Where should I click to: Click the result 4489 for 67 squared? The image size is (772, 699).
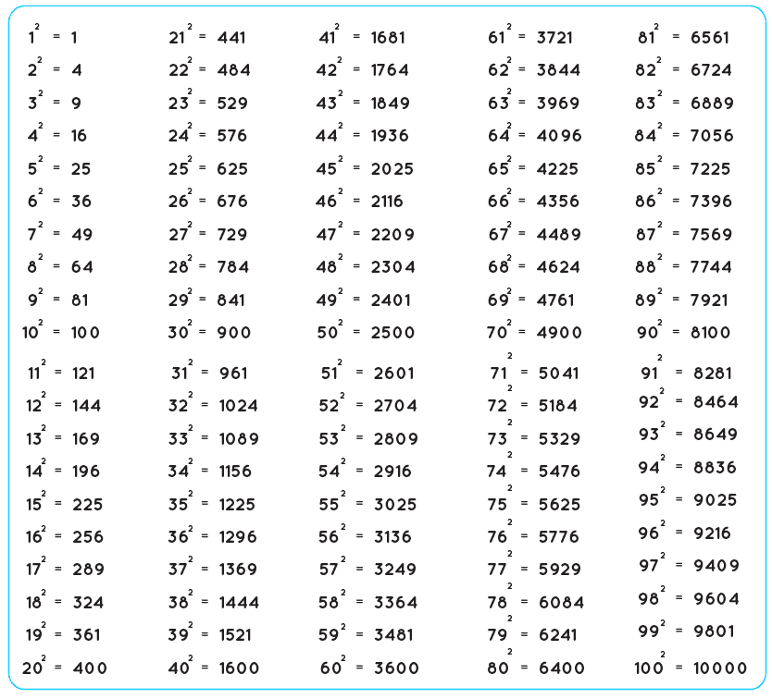pyautogui.click(x=559, y=235)
